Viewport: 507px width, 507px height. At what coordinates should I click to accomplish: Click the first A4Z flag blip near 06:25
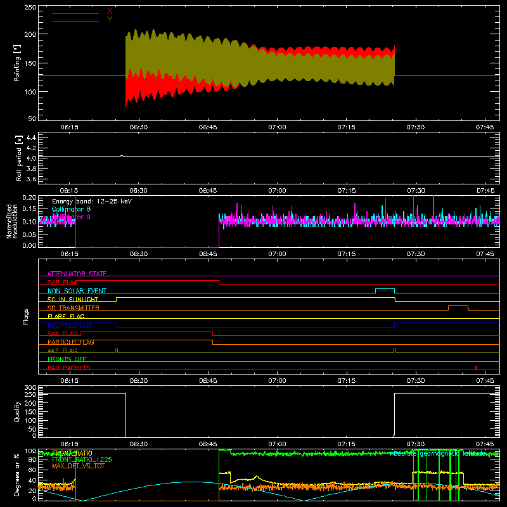pyautogui.click(x=117, y=350)
